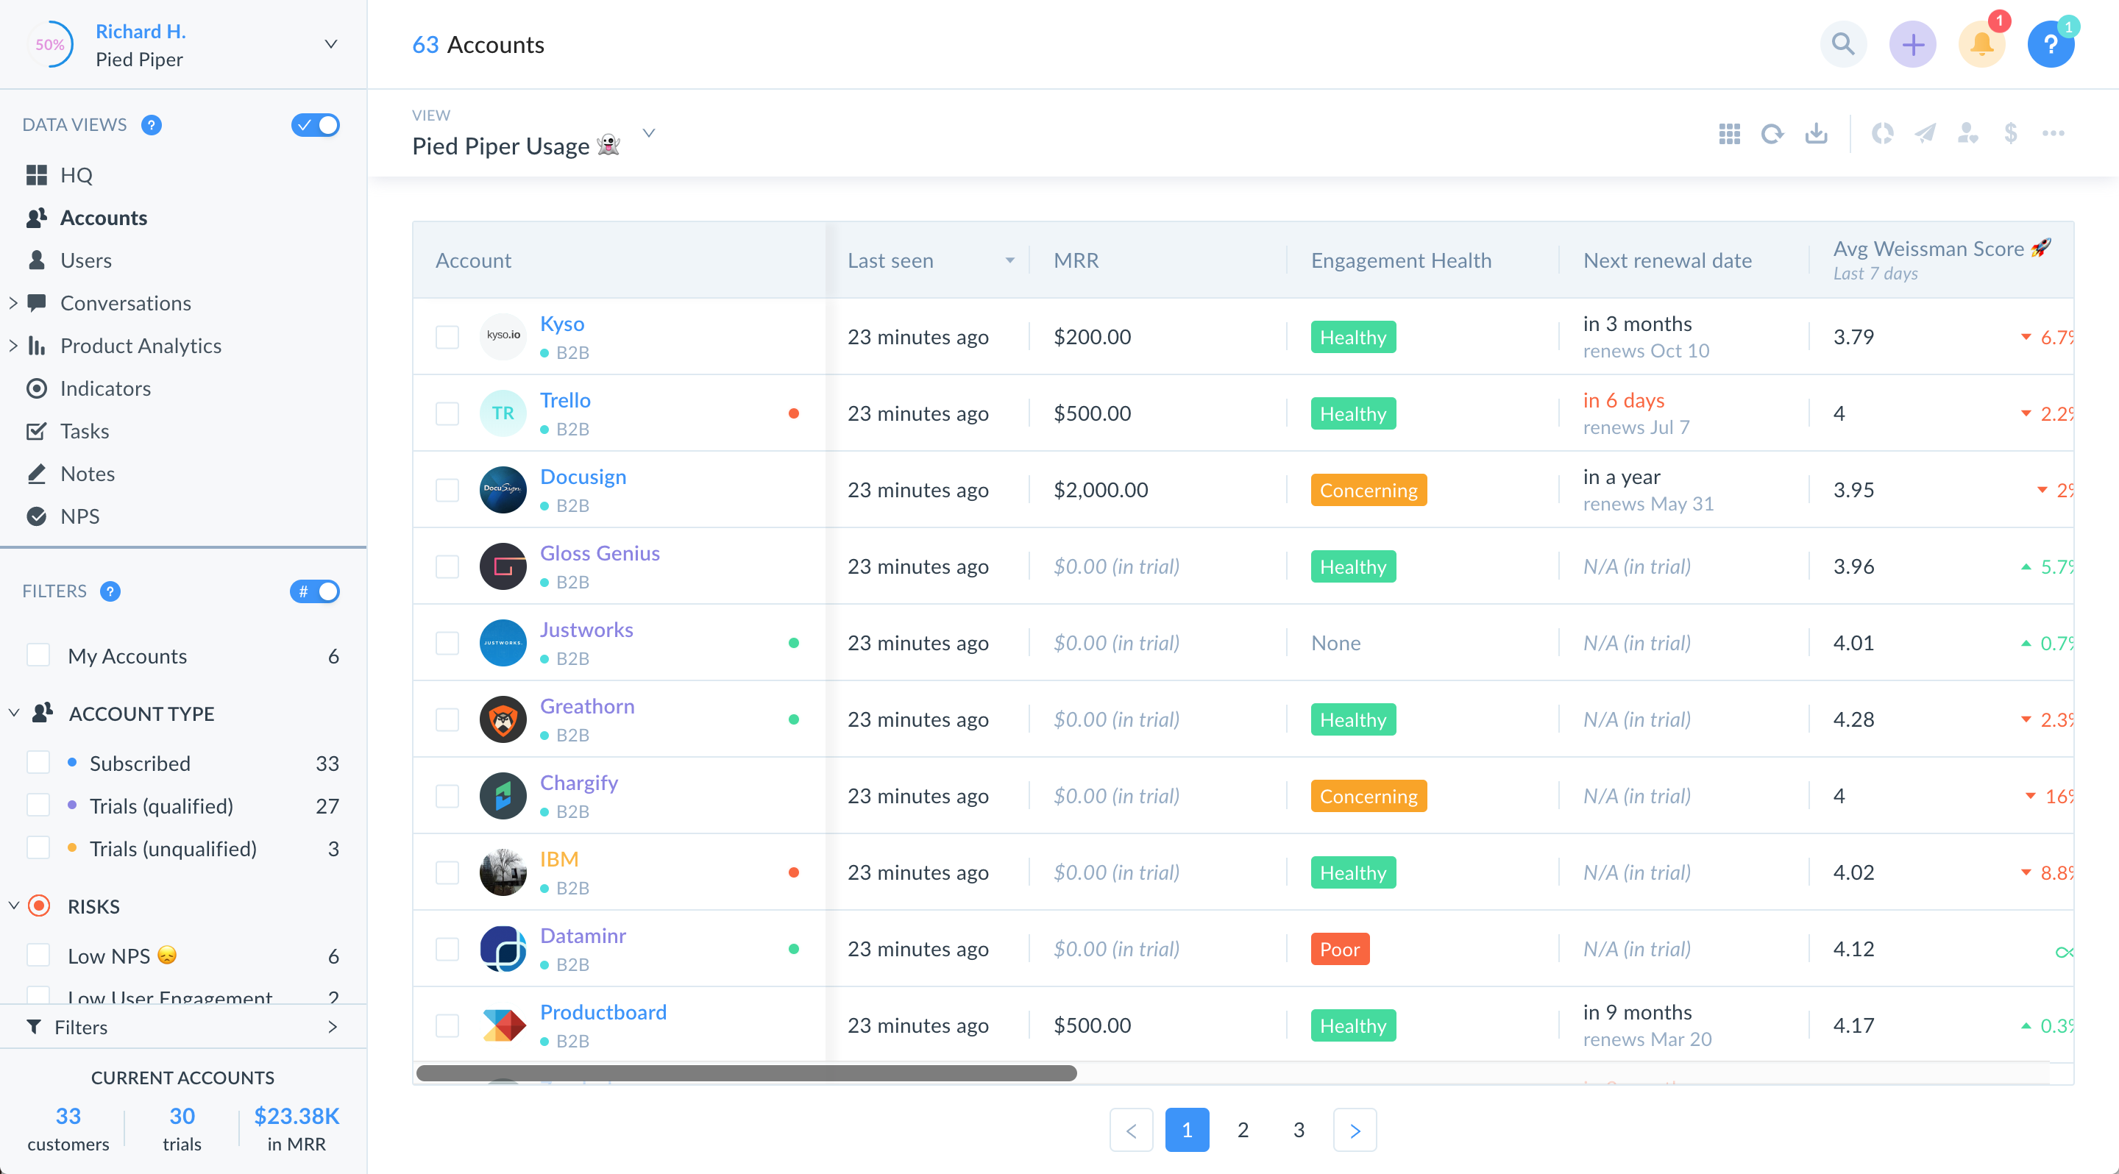The height and width of the screenshot is (1174, 2119).
Task: Toggle the Data Views switch
Action: pos(315,125)
